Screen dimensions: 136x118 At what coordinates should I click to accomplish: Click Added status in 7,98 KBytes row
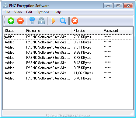pyautogui.click(x=10, y=37)
